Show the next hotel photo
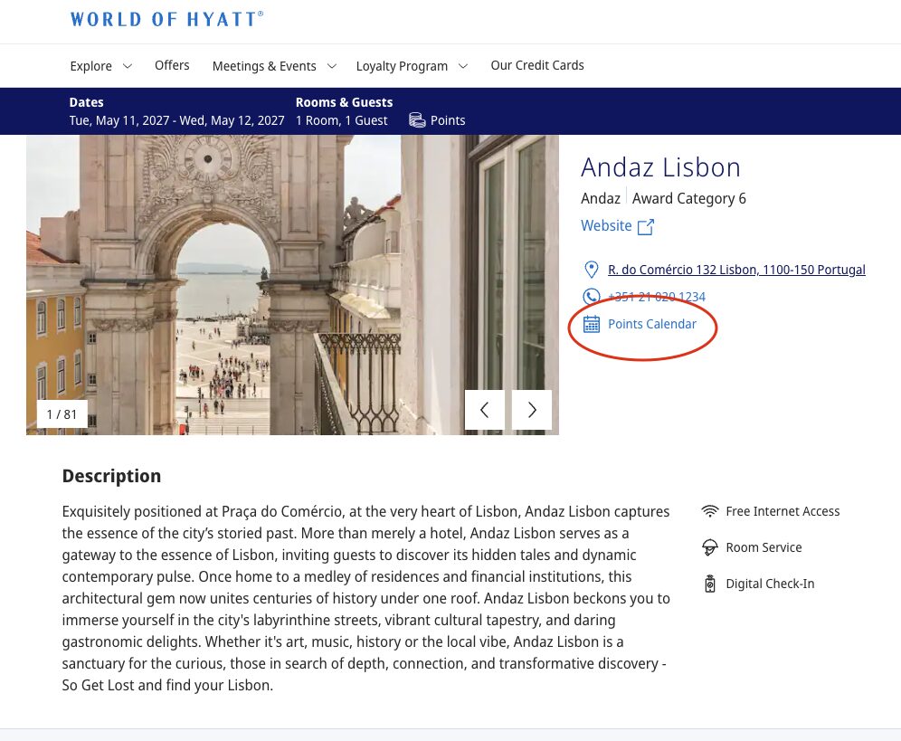The image size is (901, 741). pyautogui.click(x=532, y=410)
